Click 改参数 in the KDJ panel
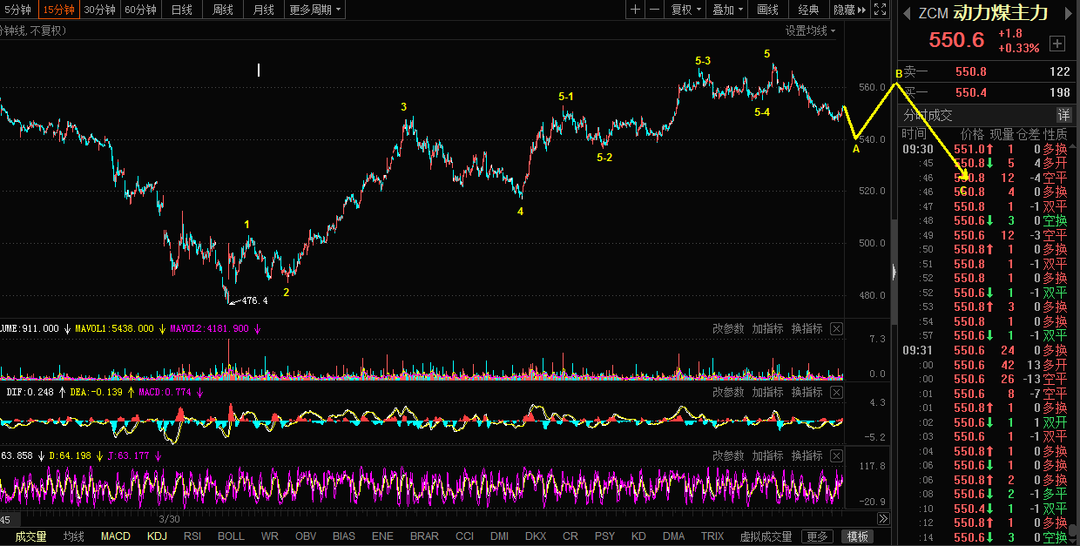The width and height of the screenshot is (1080, 546). point(728,455)
